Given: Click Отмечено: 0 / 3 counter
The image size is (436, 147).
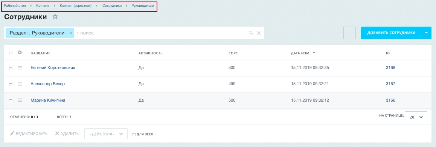Looking at the screenshot, I should (x=24, y=117).
